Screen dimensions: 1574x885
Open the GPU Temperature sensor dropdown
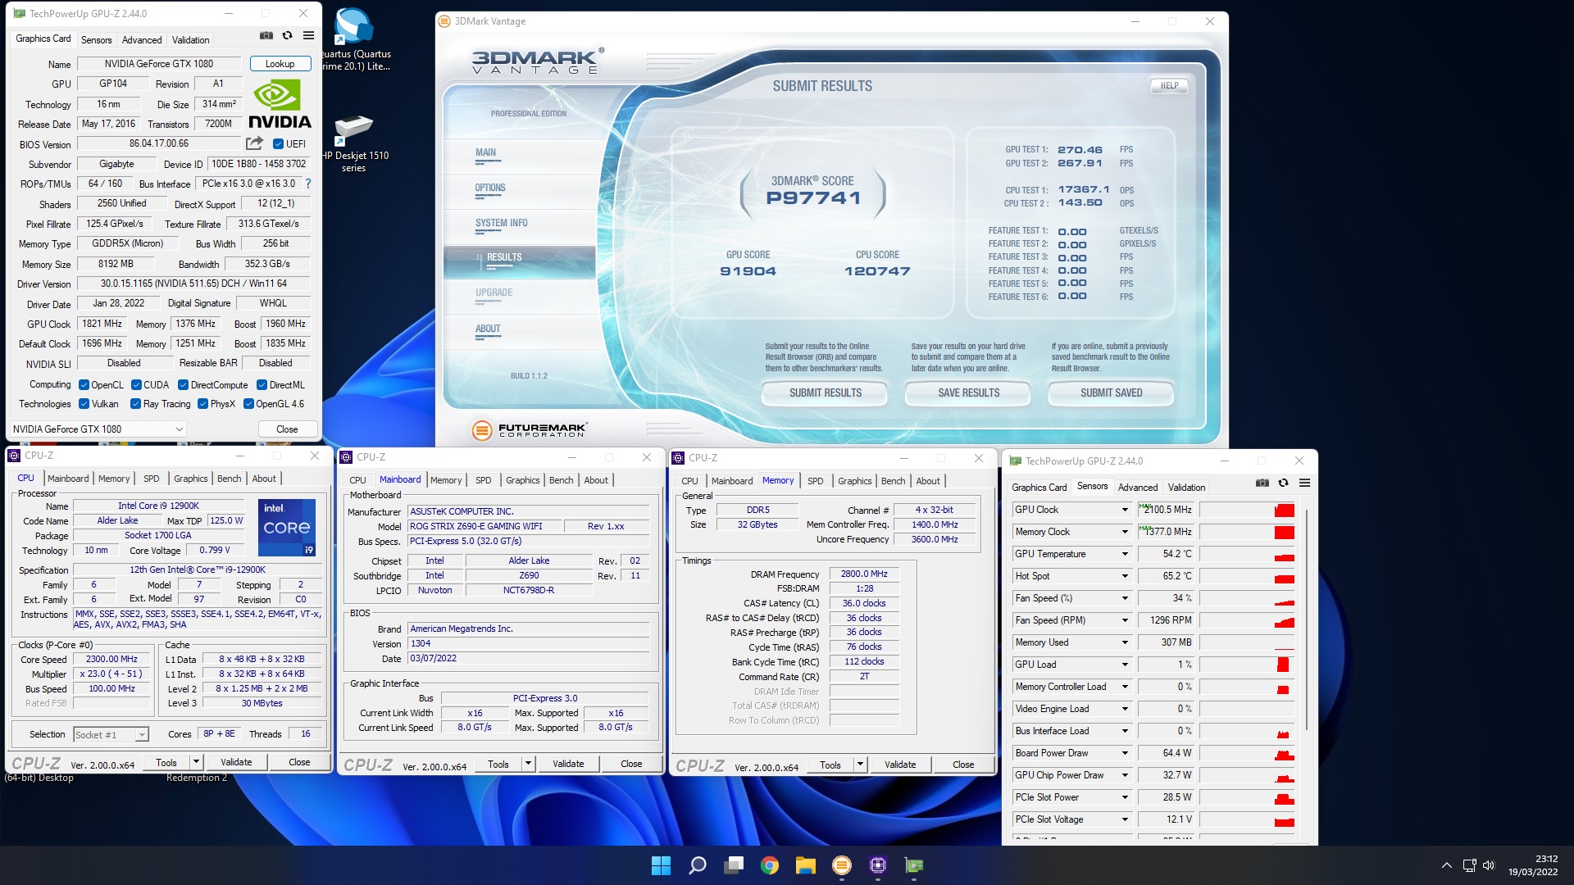pos(1125,554)
